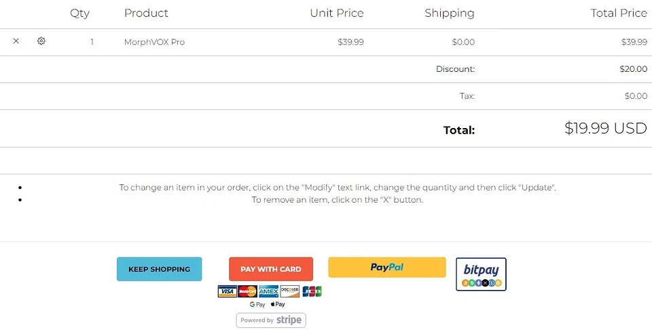The height and width of the screenshot is (330, 652).
Task: Remove MorphVOX Pro using the X icon
Action: [16, 41]
